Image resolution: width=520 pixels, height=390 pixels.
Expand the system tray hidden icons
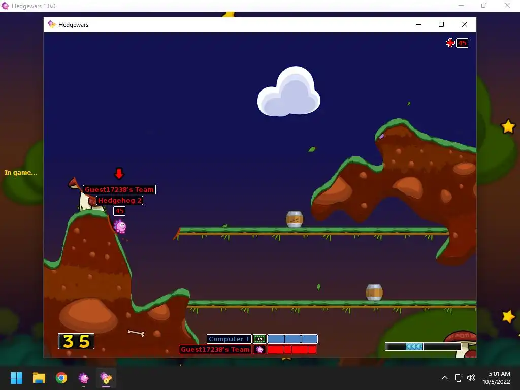tap(445, 378)
